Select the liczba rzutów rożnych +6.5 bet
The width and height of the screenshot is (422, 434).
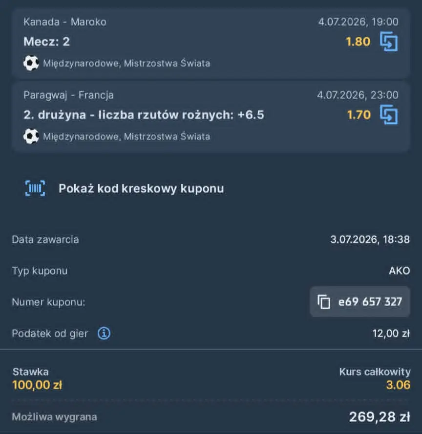pos(144,115)
